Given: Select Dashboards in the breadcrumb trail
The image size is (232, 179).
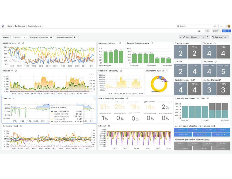Looking at the screenshot, I should [20, 26].
